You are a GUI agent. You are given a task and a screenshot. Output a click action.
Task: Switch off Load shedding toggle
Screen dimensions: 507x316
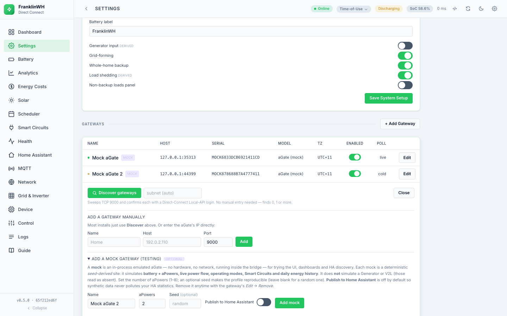point(405,75)
